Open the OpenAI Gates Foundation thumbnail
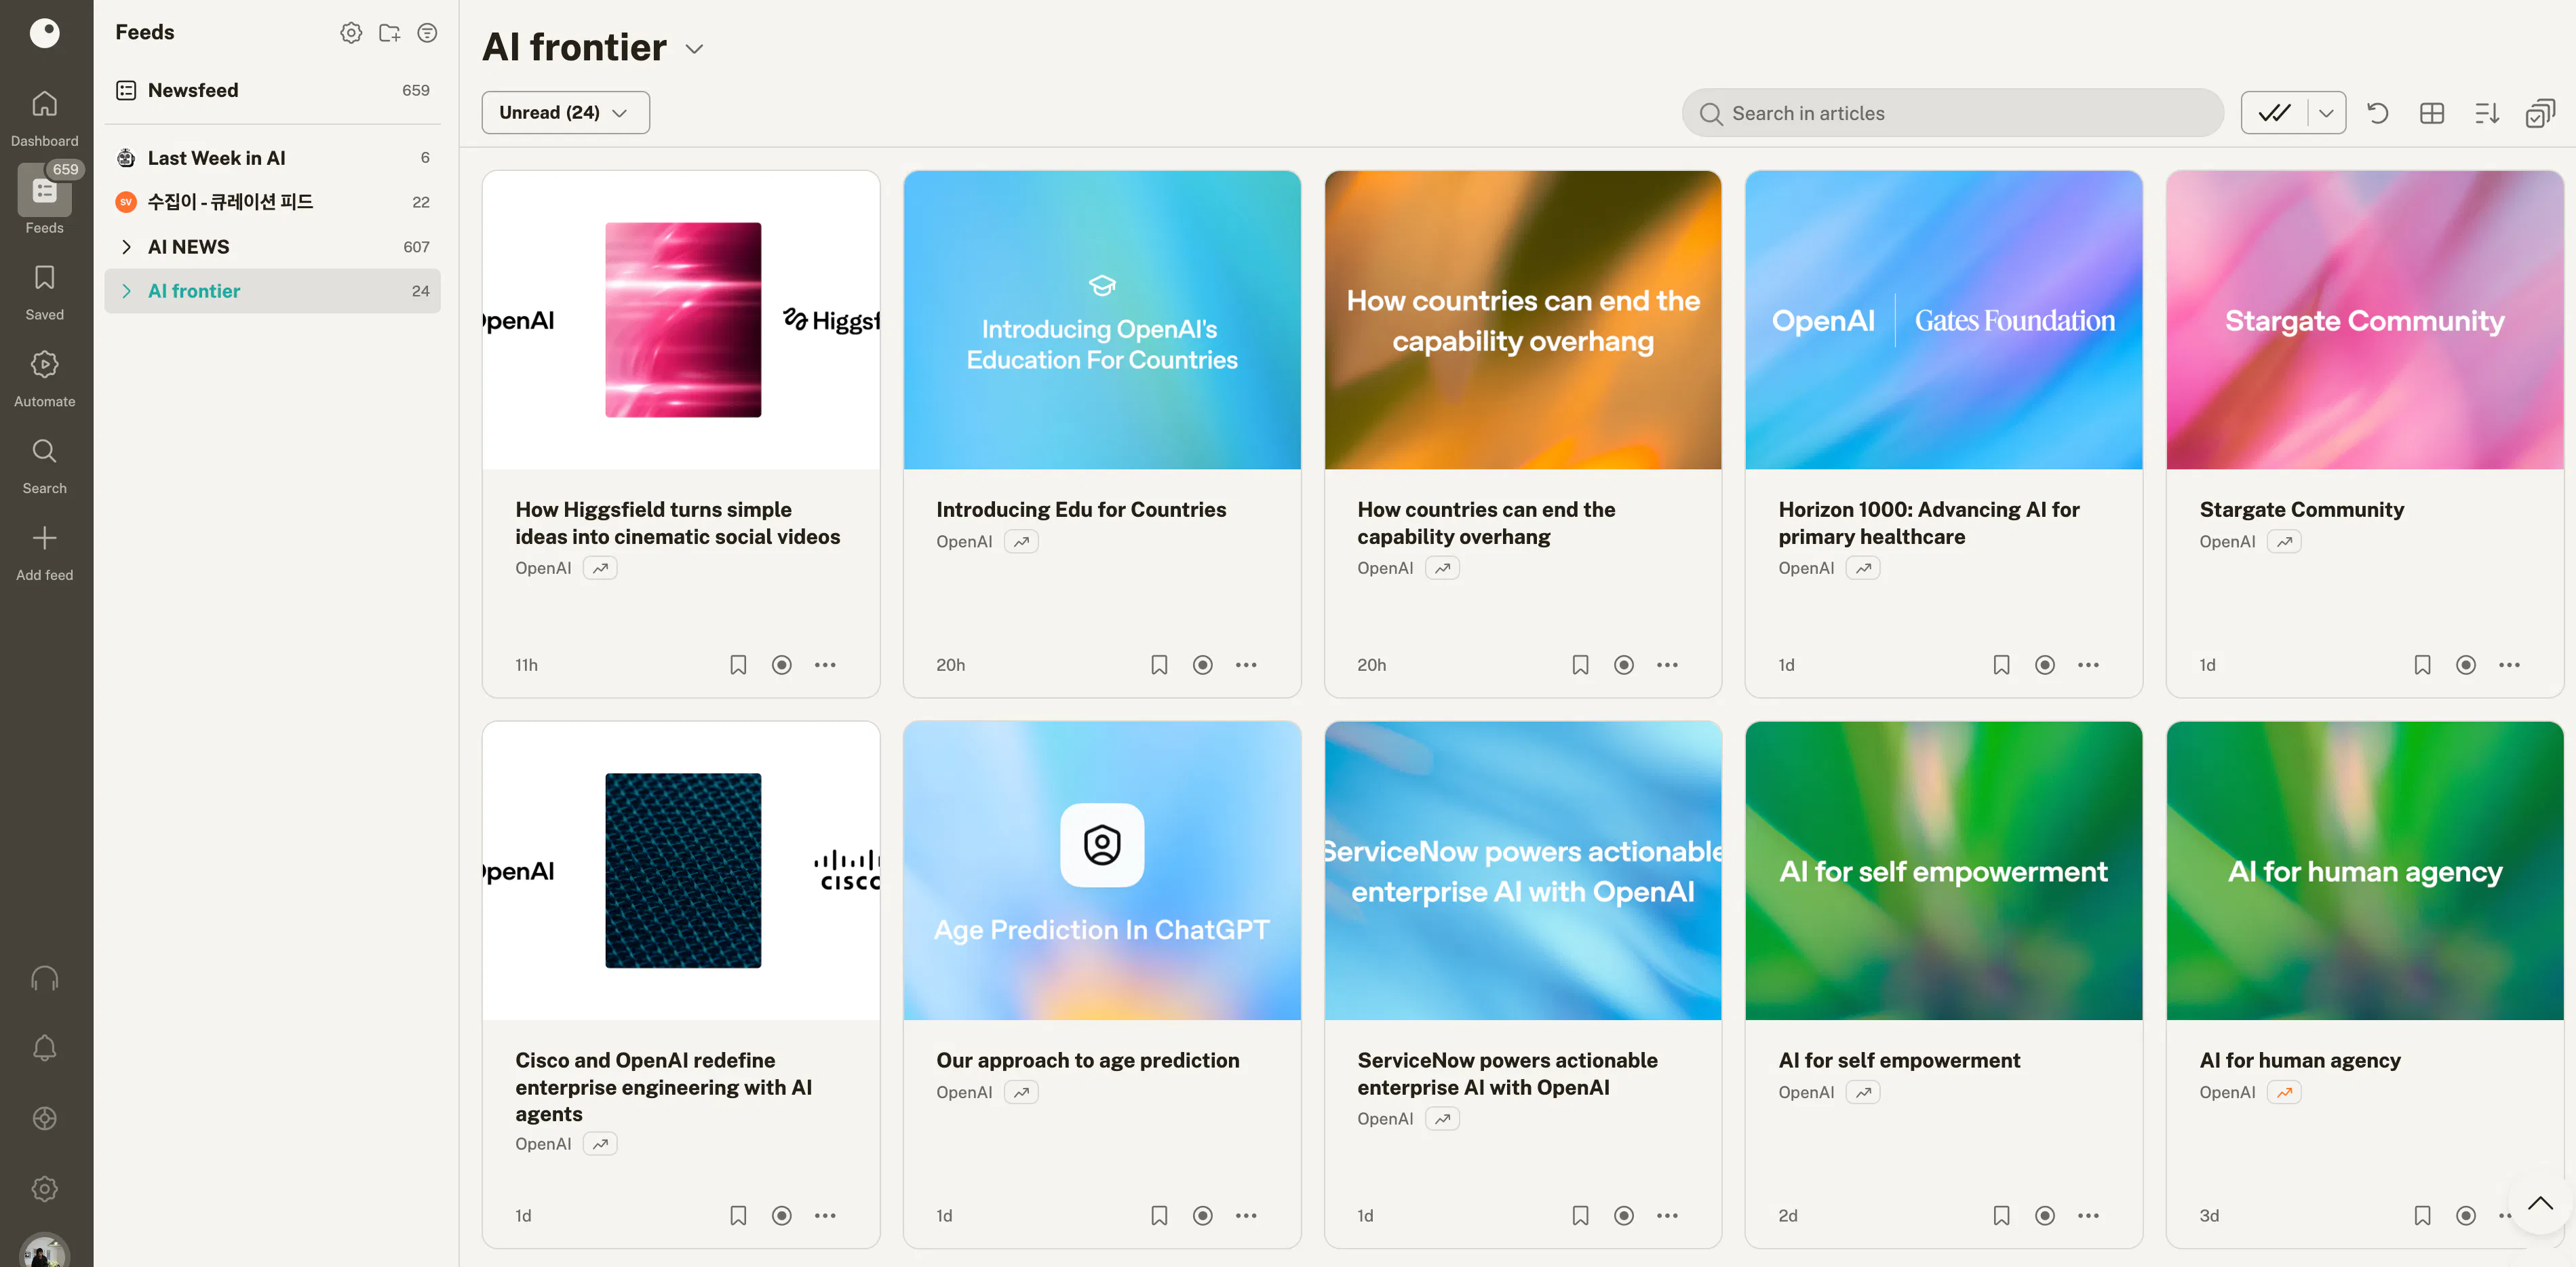This screenshot has height=1267, width=2576. pyautogui.click(x=1943, y=320)
